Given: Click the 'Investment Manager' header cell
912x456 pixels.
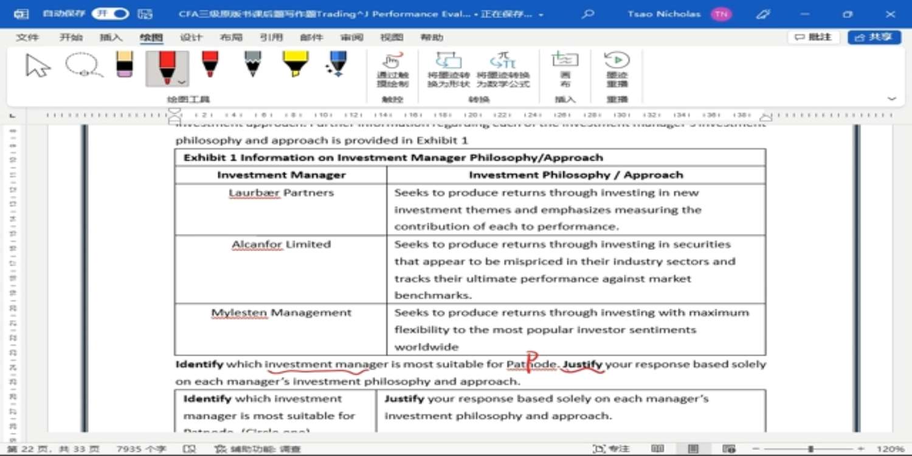Looking at the screenshot, I should pyautogui.click(x=281, y=175).
